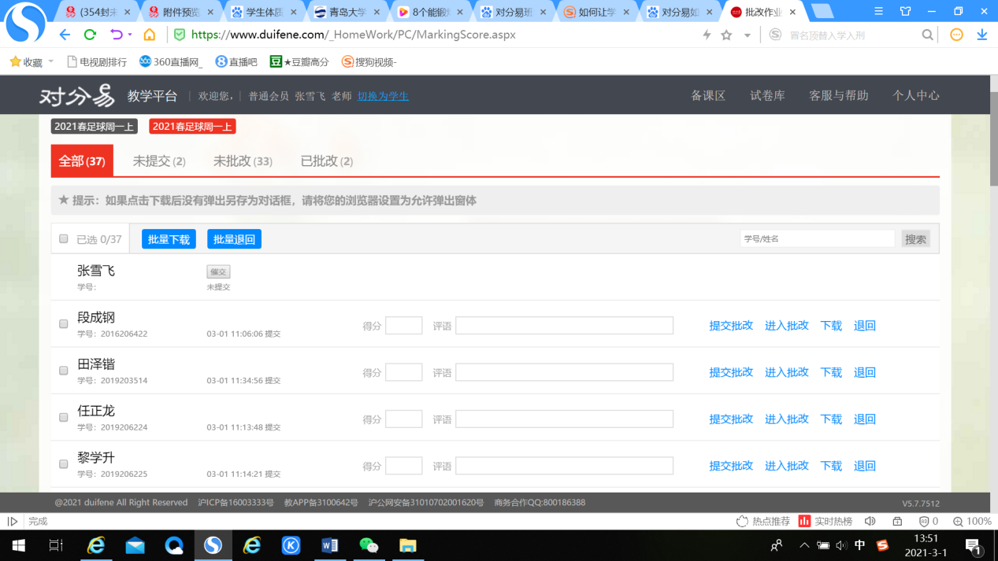Open Word from the taskbar
Viewport: 998px width, 561px height.
(x=329, y=545)
